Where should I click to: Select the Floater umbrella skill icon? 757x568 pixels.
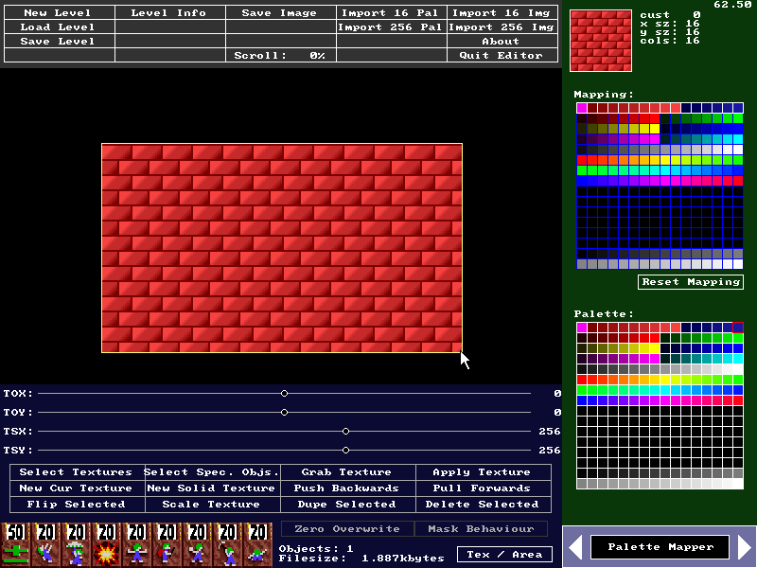[x=76, y=544]
